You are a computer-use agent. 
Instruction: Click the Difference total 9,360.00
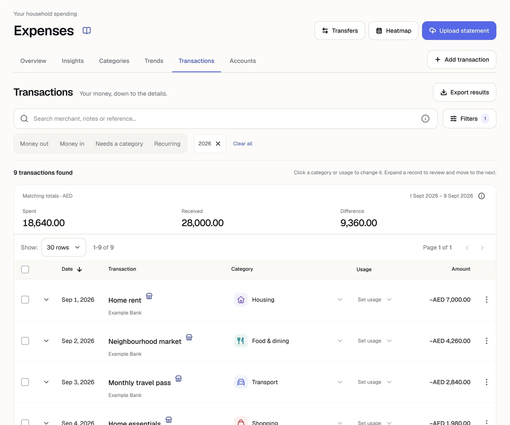359,223
